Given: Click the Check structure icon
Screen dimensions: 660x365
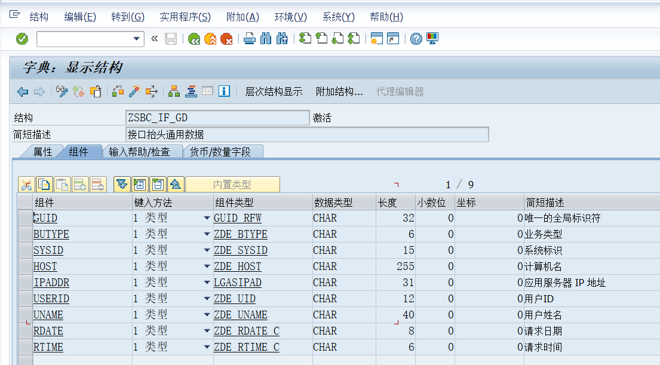Looking at the screenshot, I should coord(118,91).
